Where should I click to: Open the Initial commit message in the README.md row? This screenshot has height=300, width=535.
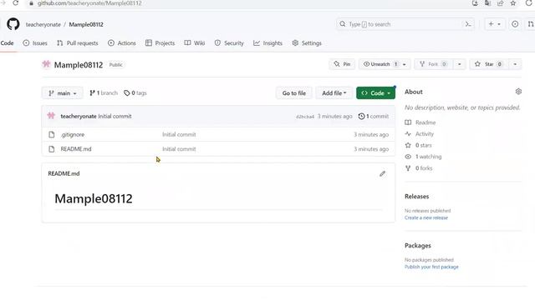179,149
